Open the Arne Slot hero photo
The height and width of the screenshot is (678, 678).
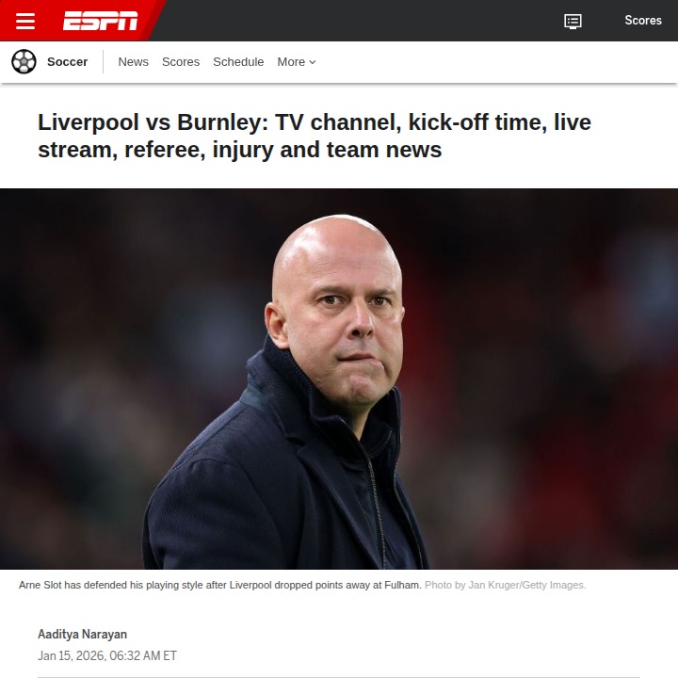click(339, 379)
